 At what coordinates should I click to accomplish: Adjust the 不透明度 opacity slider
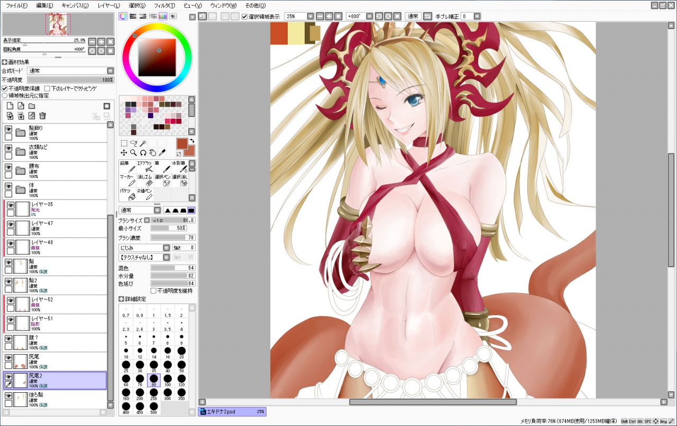[x=70, y=80]
